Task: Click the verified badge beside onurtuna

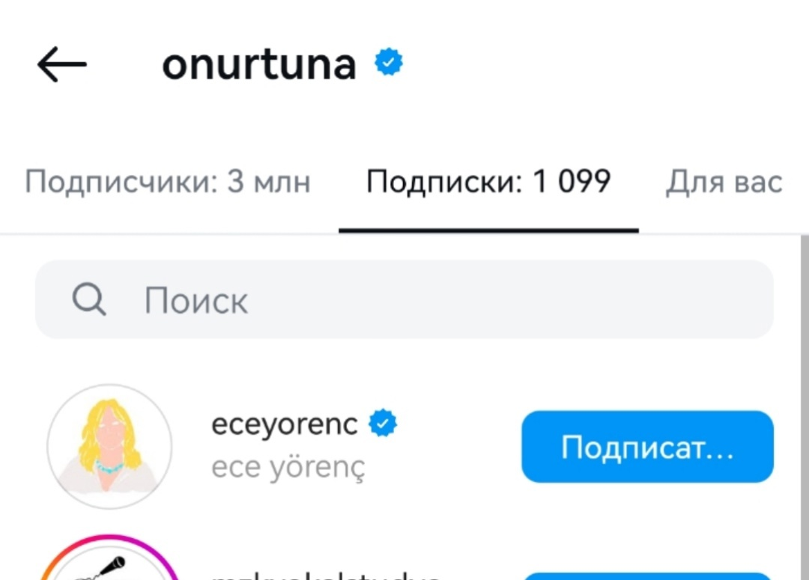Action: coord(389,63)
